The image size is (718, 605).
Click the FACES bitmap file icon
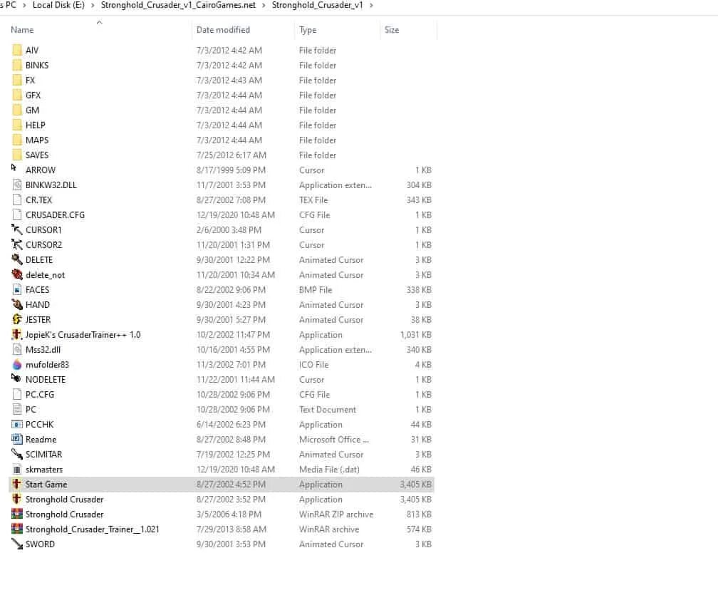[17, 289]
